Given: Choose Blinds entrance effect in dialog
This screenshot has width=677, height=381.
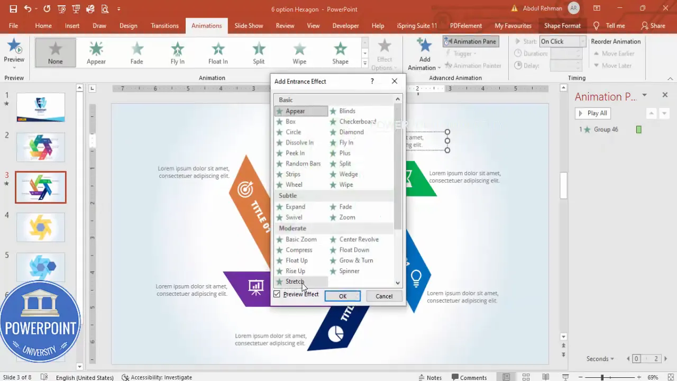Looking at the screenshot, I should click(347, 111).
